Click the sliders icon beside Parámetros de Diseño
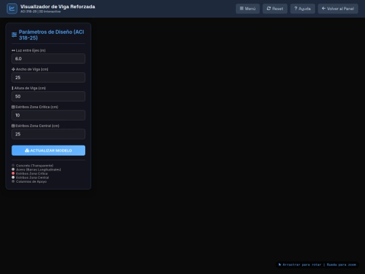Image resolution: width=365 pixels, height=274 pixels. [x=14, y=35]
